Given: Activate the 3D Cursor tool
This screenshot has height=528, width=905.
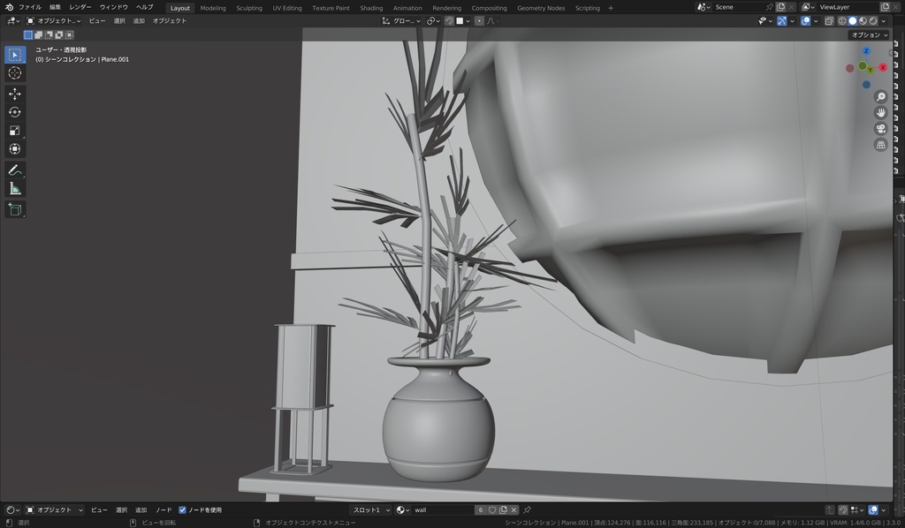Looking at the screenshot, I should [x=15, y=73].
